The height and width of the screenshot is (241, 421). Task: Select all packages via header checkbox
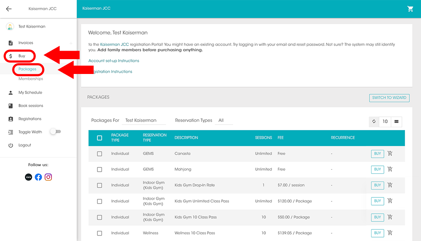99,138
